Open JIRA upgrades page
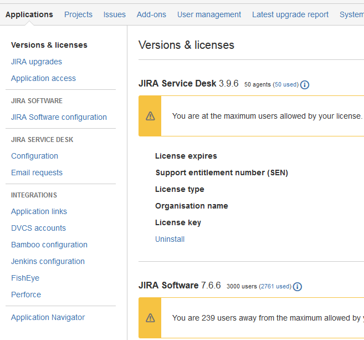Screen dimensions: 364x340 (x=37, y=62)
